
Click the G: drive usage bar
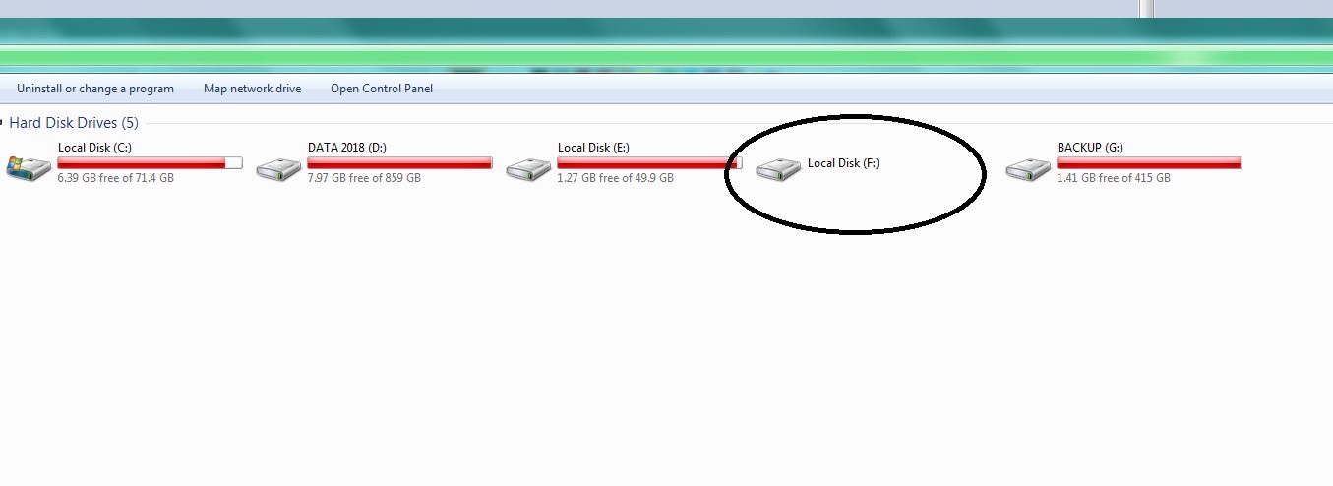(1150, 162)
